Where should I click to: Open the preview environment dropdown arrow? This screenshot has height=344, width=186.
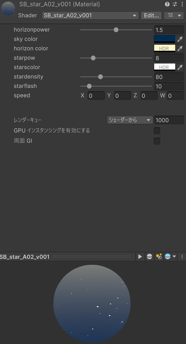[x=174, y=256]
